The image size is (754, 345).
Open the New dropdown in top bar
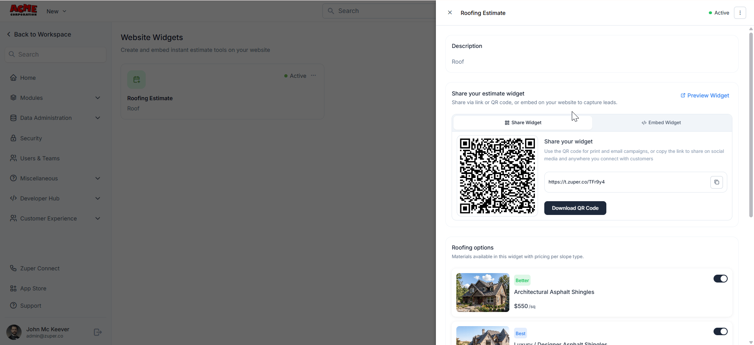(56, 11)
